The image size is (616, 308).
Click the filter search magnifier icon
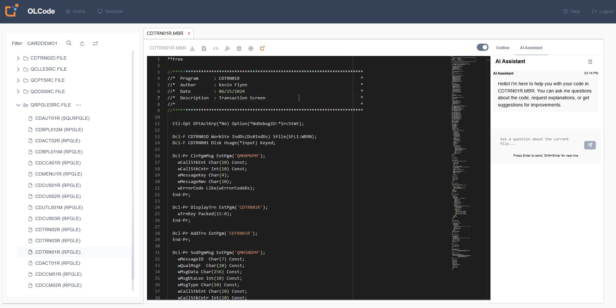tap(69, 43)
